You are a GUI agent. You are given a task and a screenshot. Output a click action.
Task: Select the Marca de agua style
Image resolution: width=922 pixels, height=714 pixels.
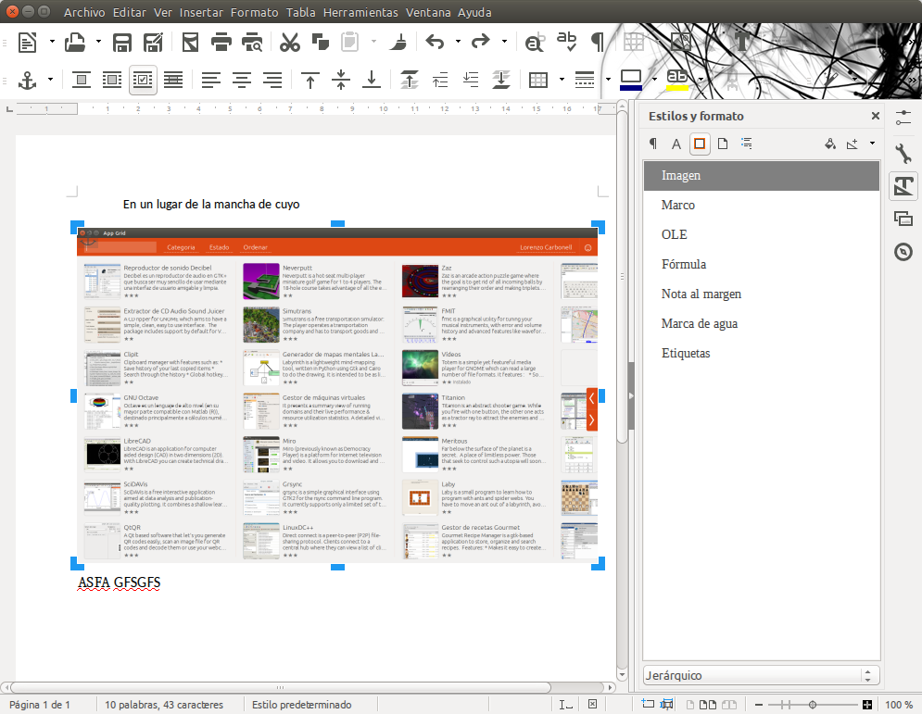click(x=701, y=323)
